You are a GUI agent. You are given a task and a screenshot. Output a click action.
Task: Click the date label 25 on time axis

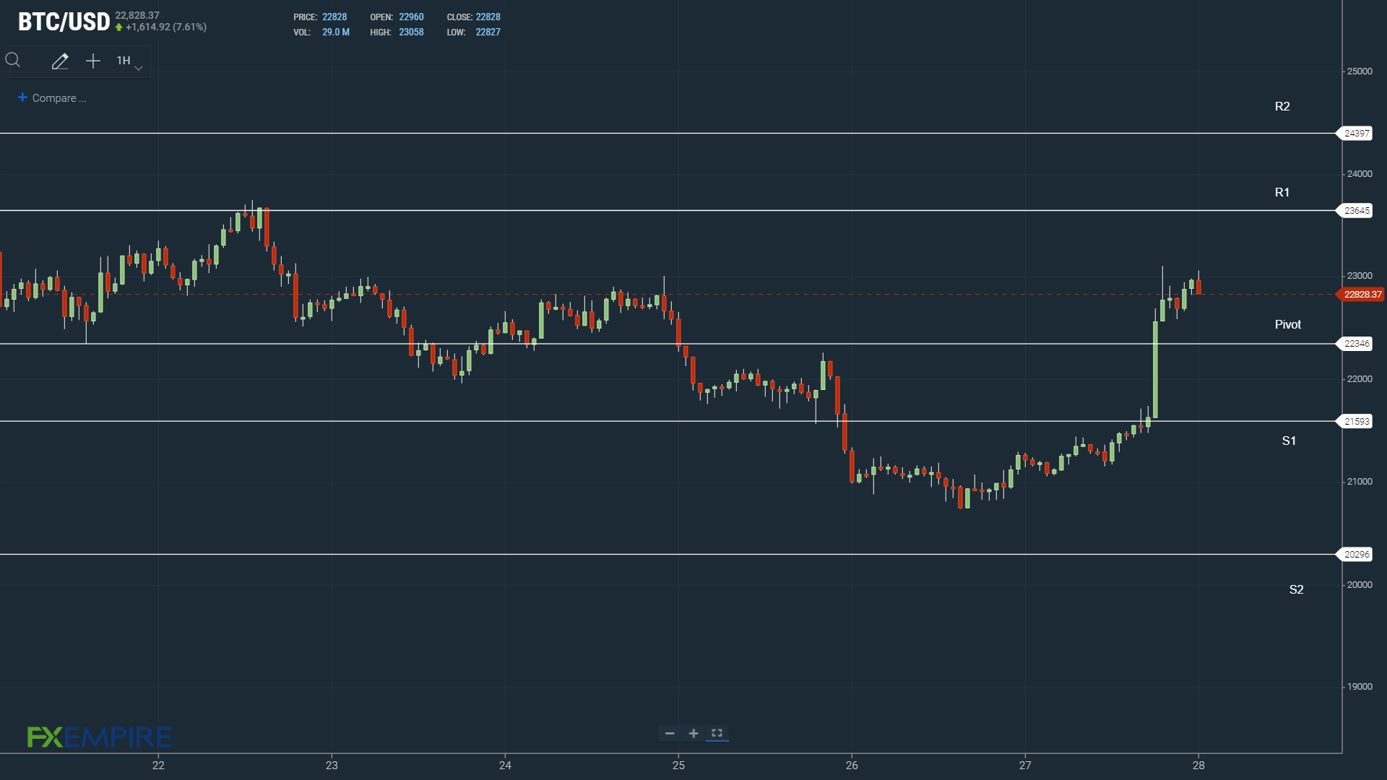tap(678, 766)
